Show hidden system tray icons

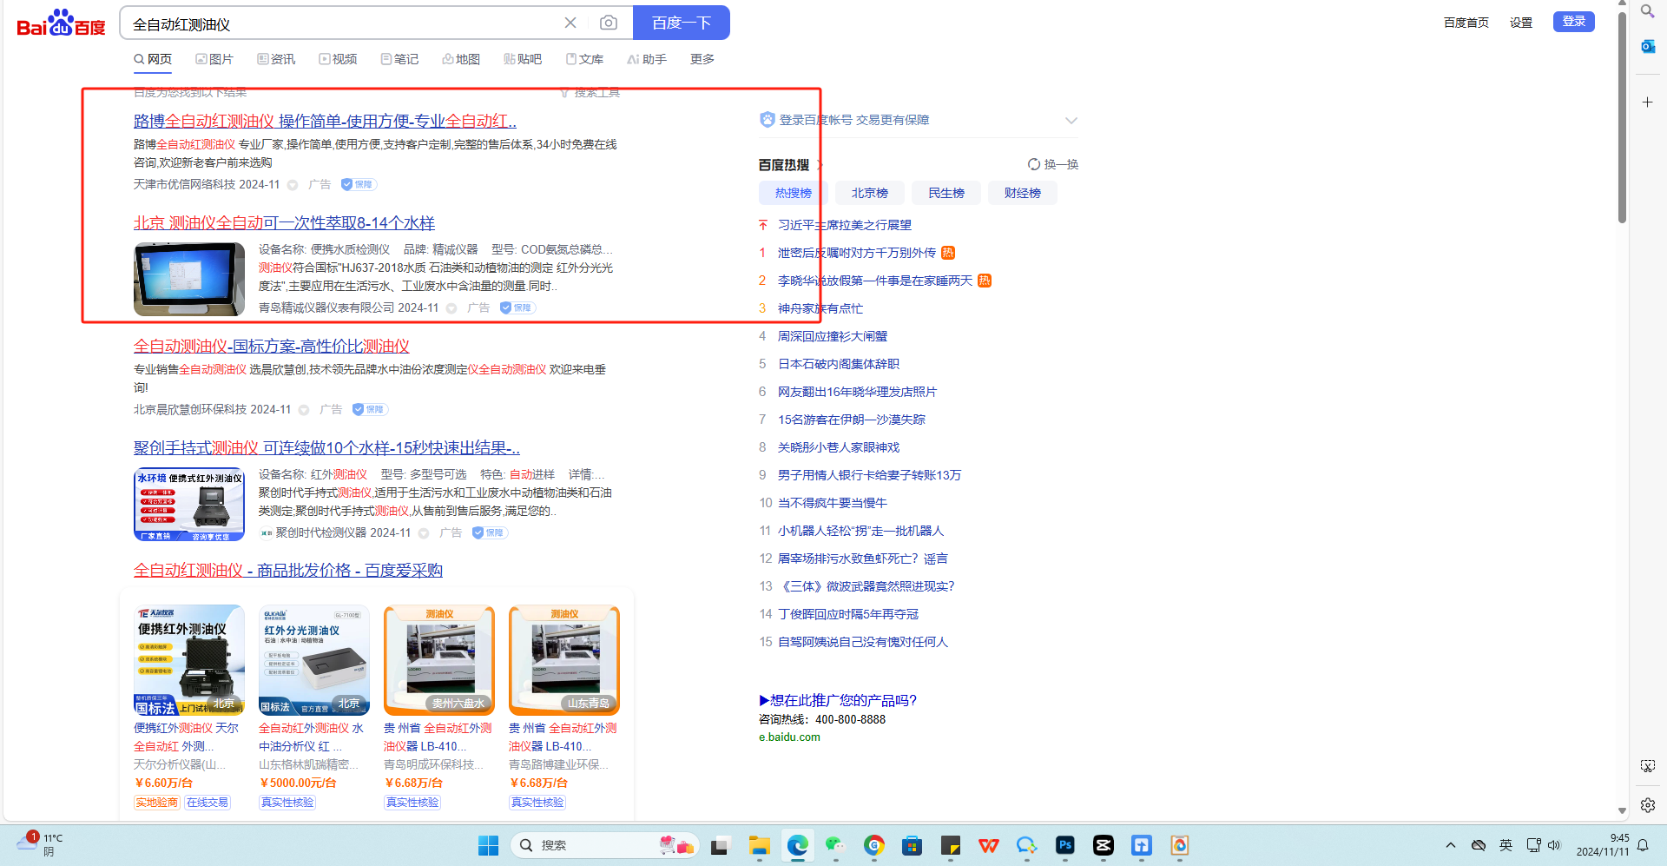point(1450,845)
